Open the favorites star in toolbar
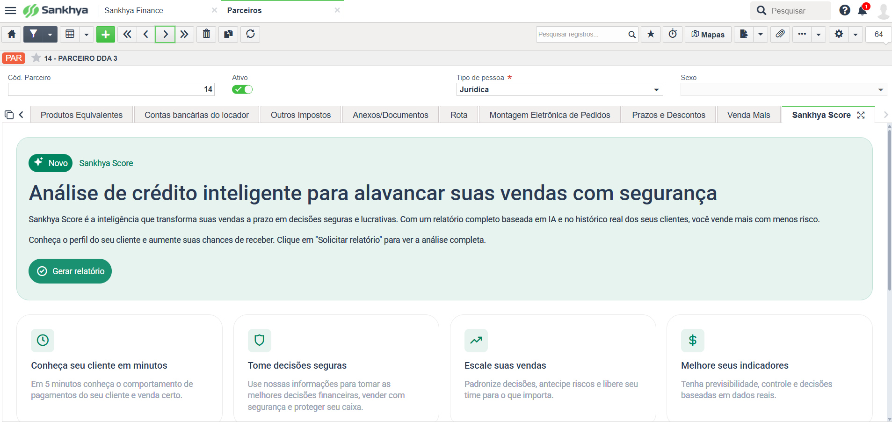 point(651,34)
